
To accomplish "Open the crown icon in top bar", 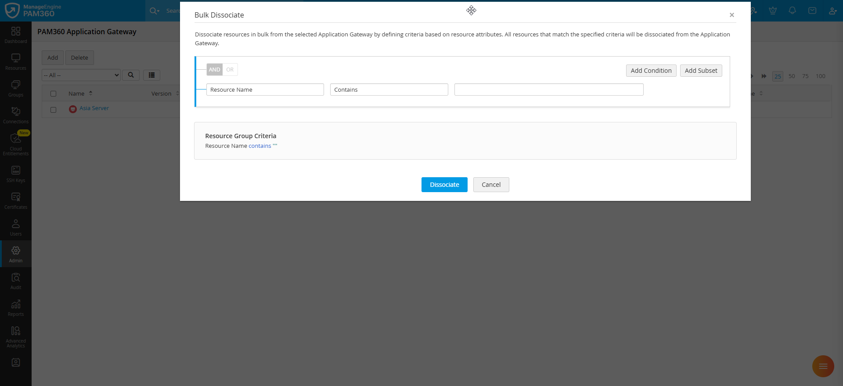I will pyautogui.click(x=773, y=11).
